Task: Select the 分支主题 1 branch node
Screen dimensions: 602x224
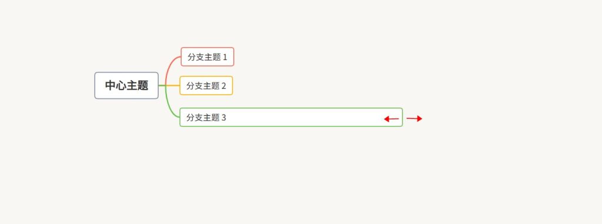Action: [x=208, y=57]
